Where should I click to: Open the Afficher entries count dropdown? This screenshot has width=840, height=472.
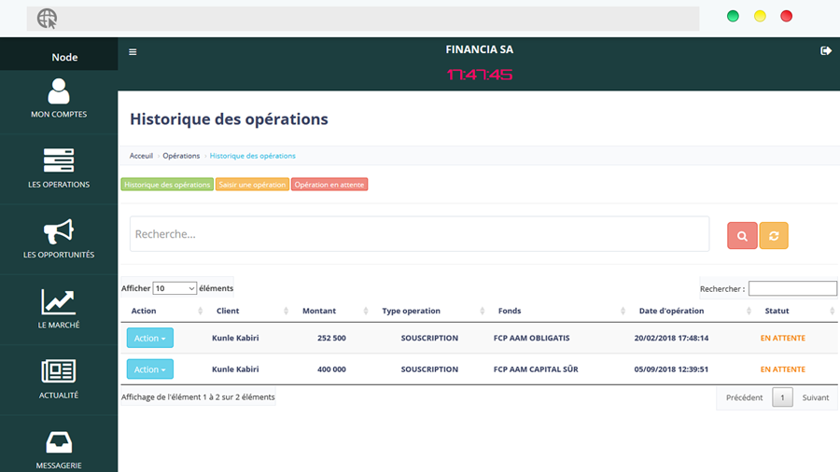(x=175, y=288)
